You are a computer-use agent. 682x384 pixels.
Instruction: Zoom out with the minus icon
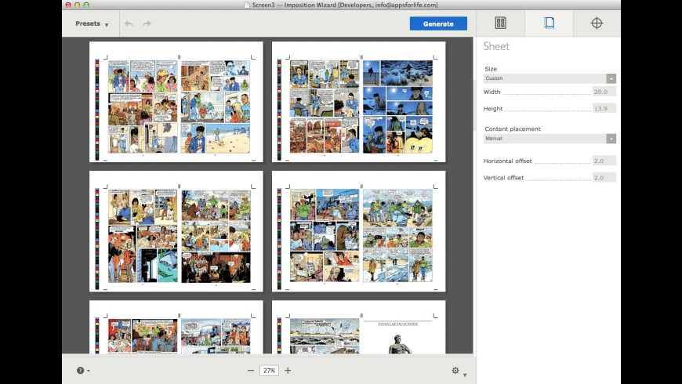point(251,370)
